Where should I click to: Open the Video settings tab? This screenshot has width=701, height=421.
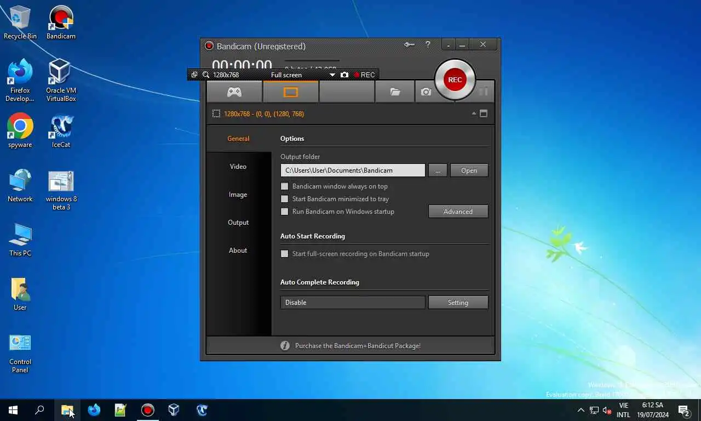pos(238,167)
